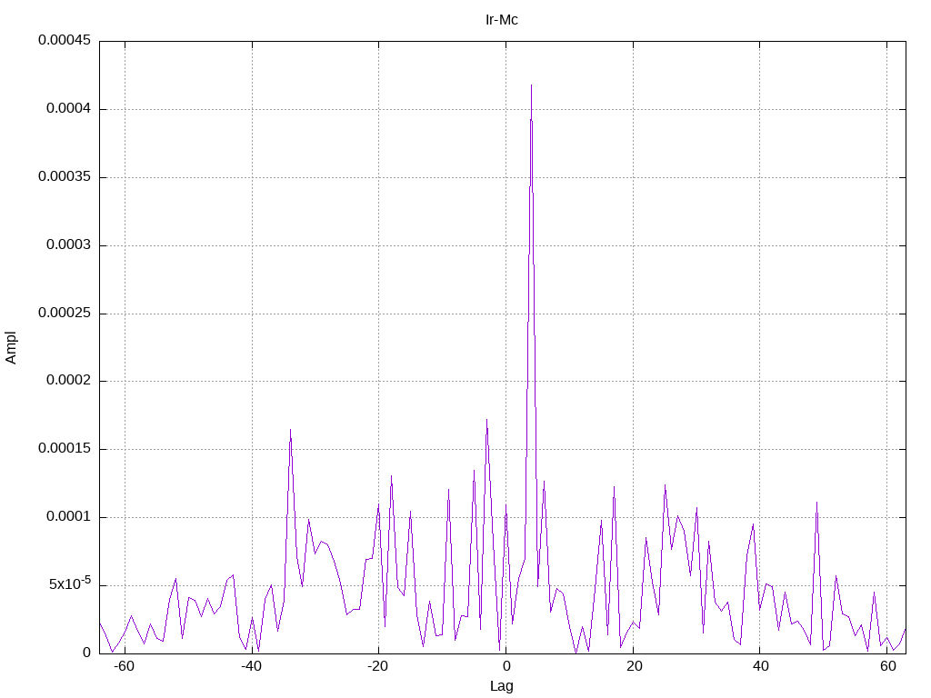931x698 pixels.
Task: Click the Lag x-axis label
Action: coord(502,686)
